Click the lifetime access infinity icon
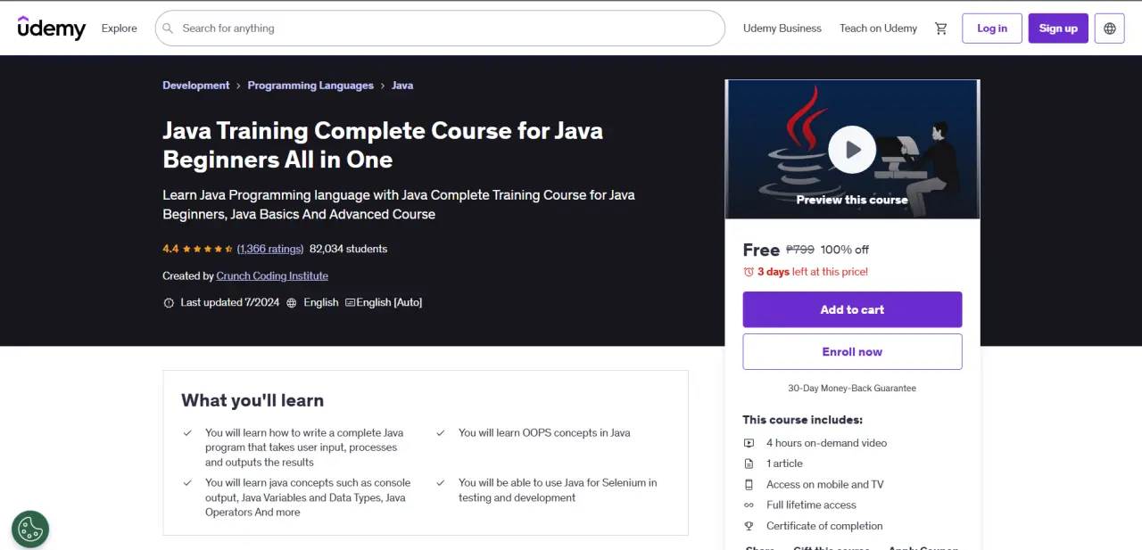This screenshot has width=1142, height=550. pos(749,505)
